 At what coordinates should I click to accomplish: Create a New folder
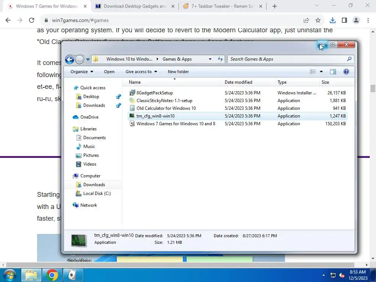coord(178,72)
